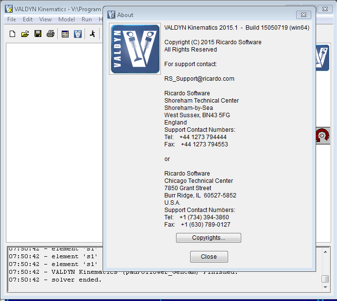Click 'Chicago Technical Center' text
Image resolution: width=337 pixels, height=301 pixels.
click(198, 181)
